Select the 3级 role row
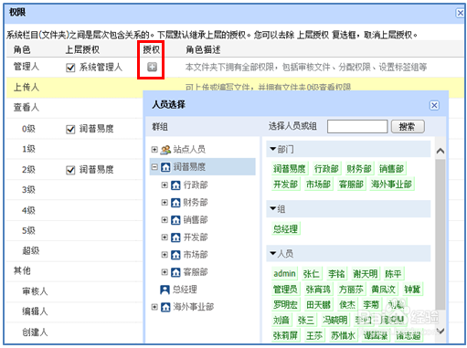Screen dimensions: 467x348 click(75, 190)
